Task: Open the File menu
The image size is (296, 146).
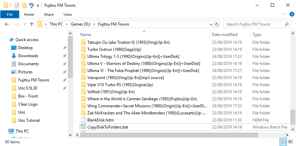Action: coord(10,14)
